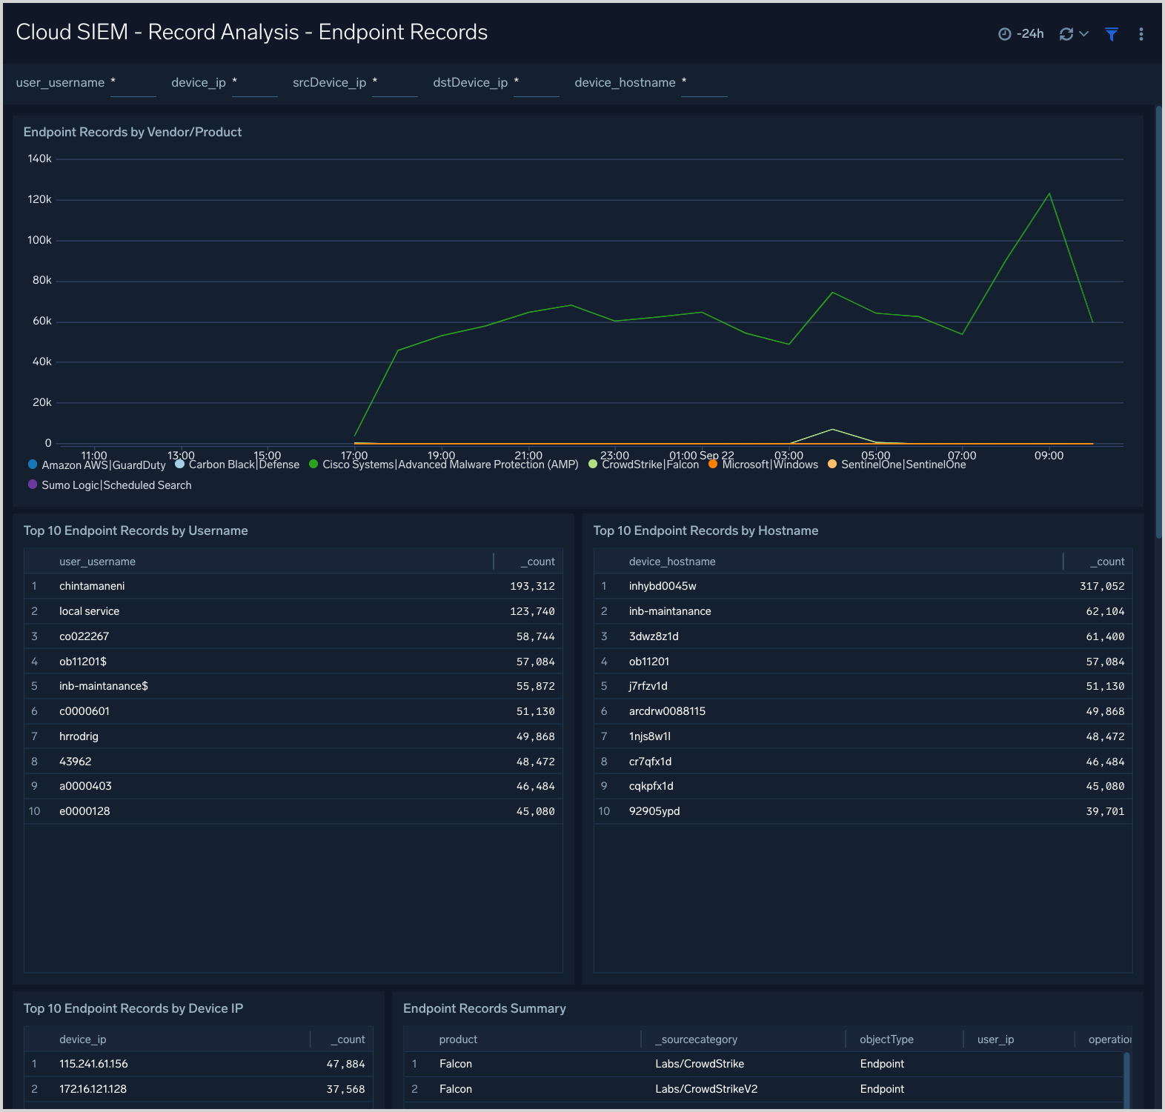Click the user_username filter field

[x=133, y=83]
